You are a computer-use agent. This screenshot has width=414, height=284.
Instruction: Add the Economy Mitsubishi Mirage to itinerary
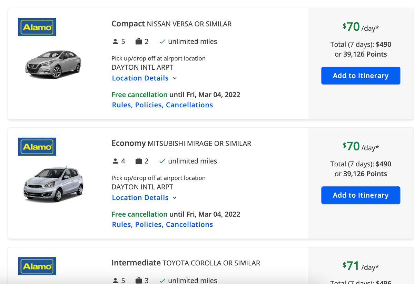coord(361,195)
